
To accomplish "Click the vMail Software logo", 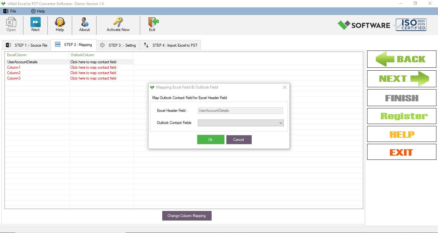I will click(364, 25).
